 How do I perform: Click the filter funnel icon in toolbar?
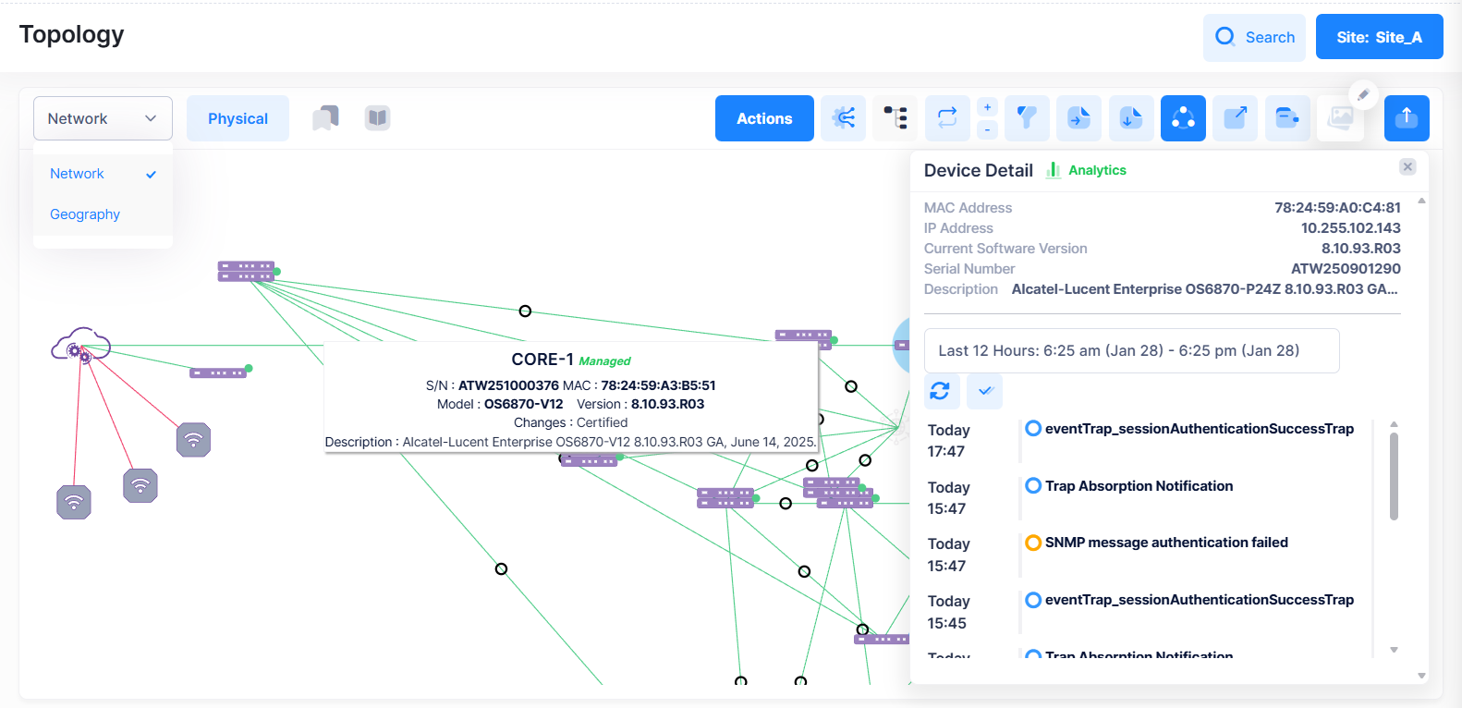point(1027,118)
